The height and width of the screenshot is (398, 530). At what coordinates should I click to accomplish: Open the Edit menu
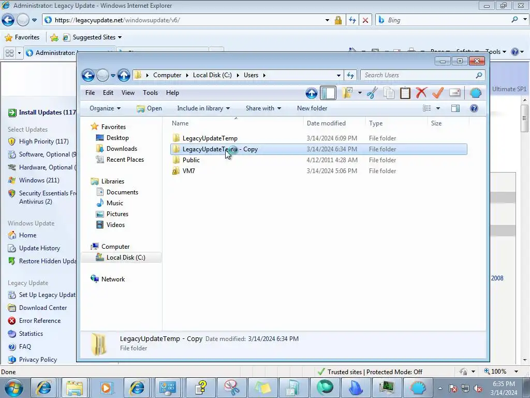(x=108, y=93)
